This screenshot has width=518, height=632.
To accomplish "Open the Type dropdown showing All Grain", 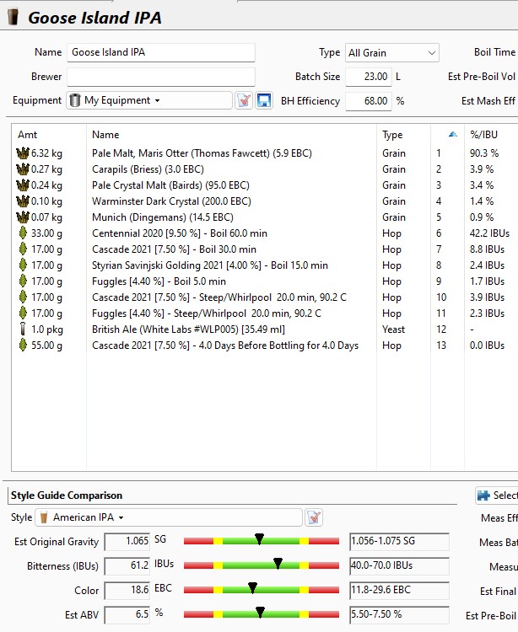I will click(x=392, y=52).
